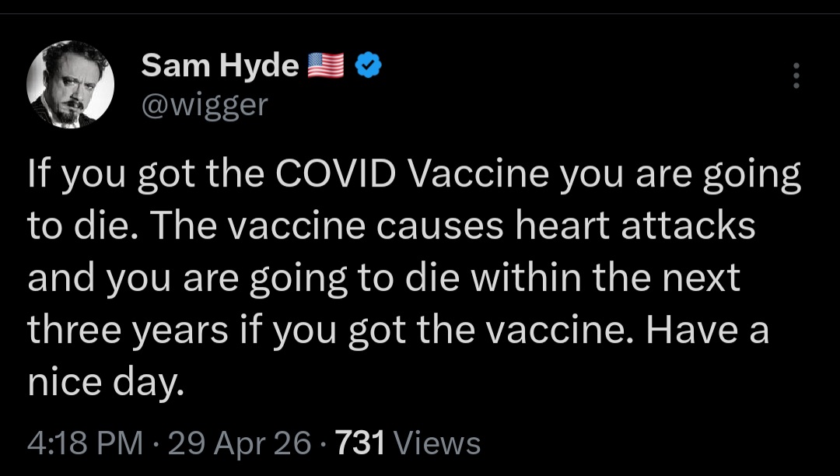Click the bold 731 number
The height and width of the screenshot is (476, 840).
coord(360,443)
